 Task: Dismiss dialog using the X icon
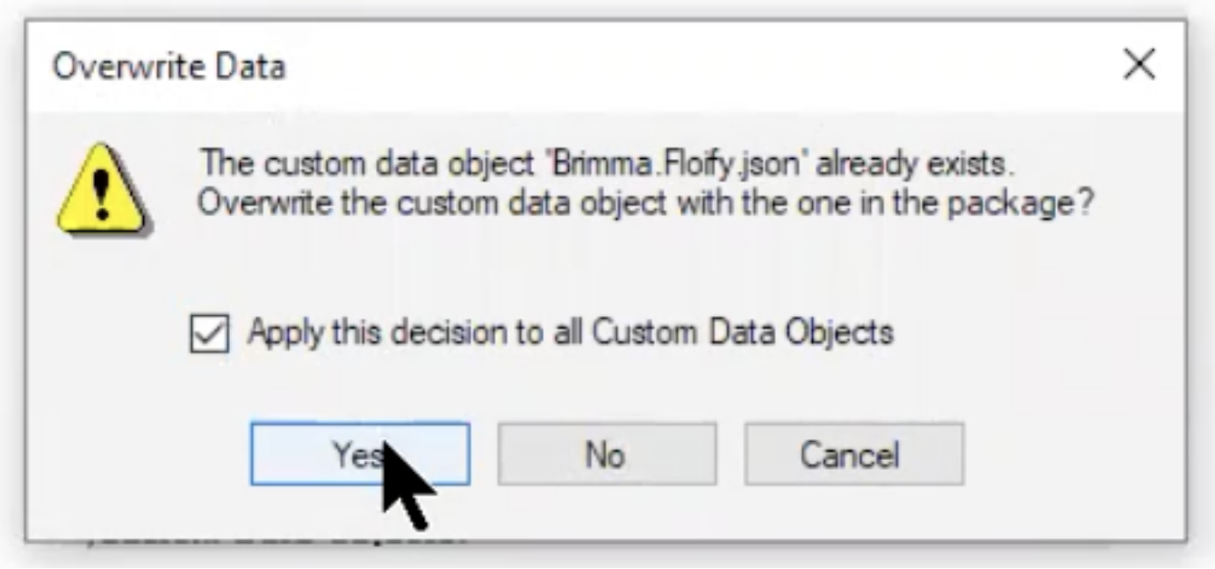point(1140,65)
